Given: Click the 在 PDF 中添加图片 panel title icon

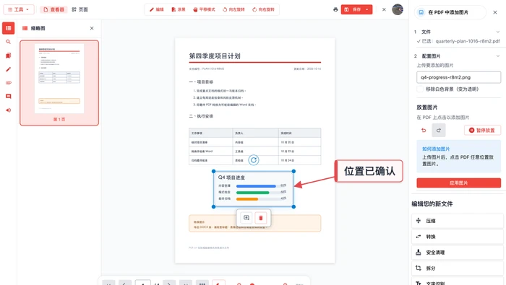Looking at the screenshot, I should (421, 12).
